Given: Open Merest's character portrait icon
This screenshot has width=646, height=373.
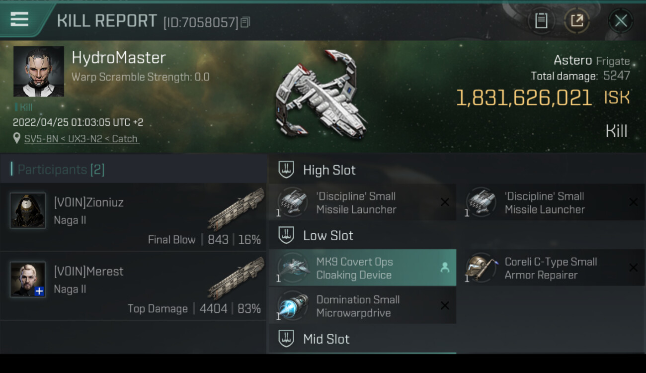Looking at the screenshot, I should pyautogui.click(x=28, y=279).
